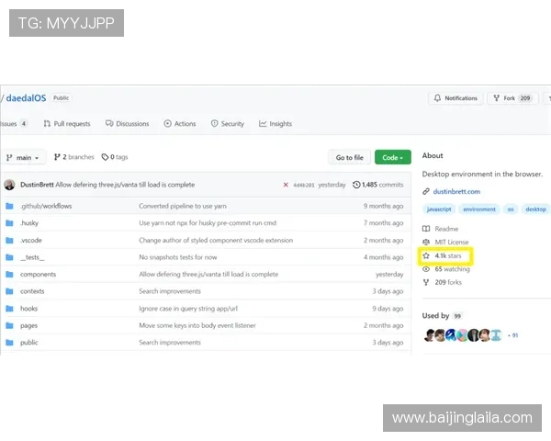The width and height of the screenshot is (551, 441).
Task: Open 'Use yarn not npx for husky' commit
Action: click(x=208, y=223)
